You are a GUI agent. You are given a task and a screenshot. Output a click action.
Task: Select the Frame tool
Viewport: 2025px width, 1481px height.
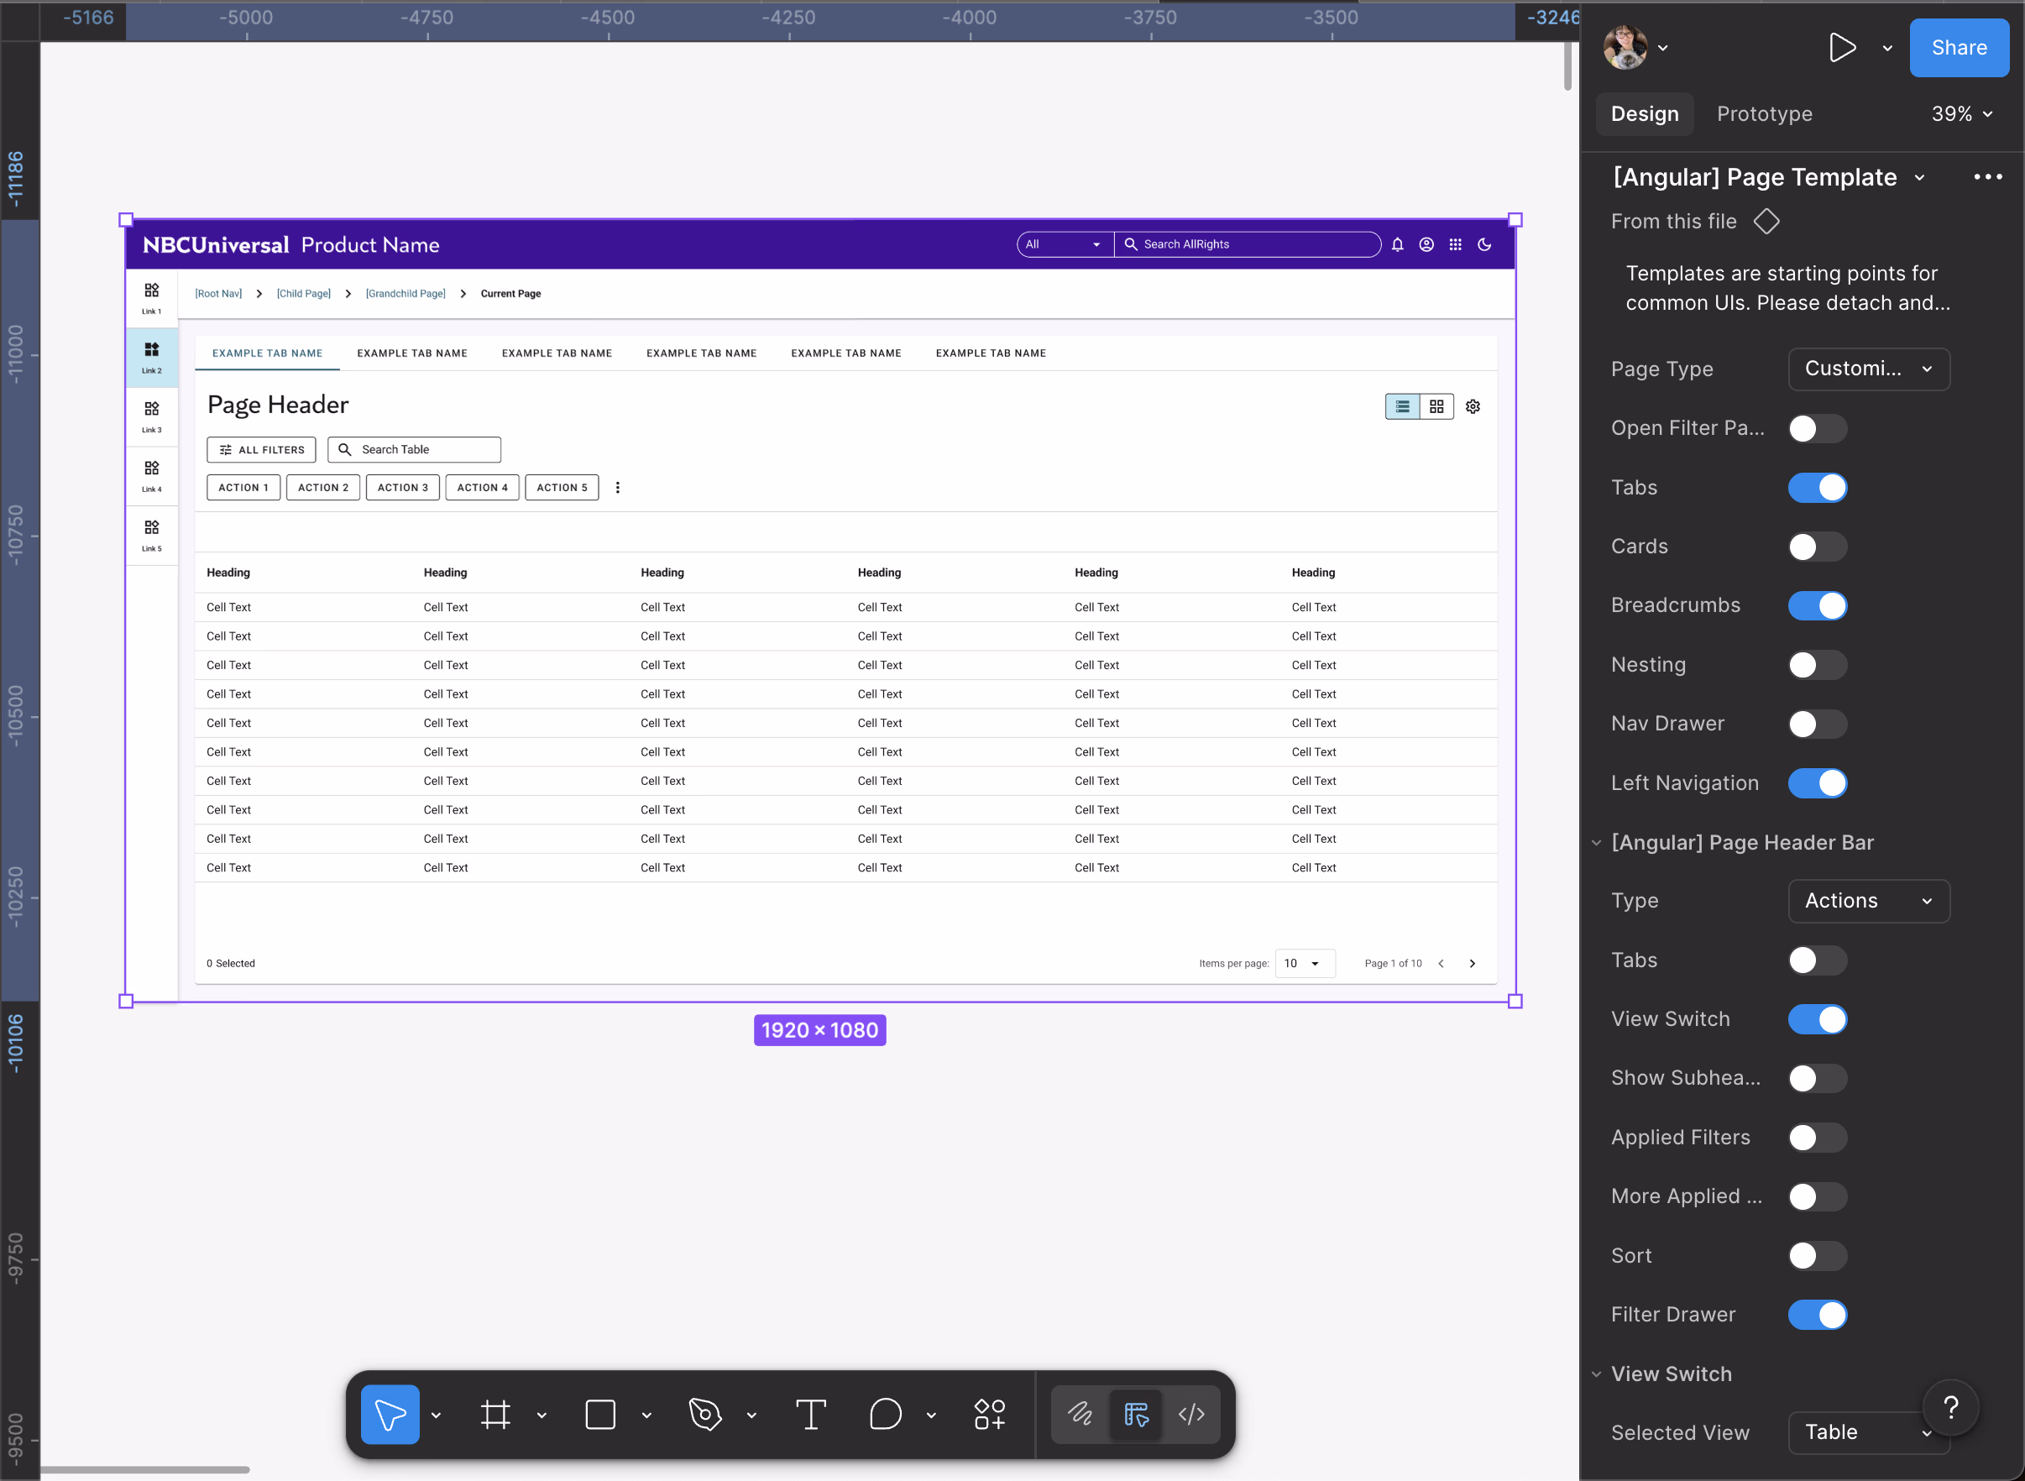(494, 1414)
